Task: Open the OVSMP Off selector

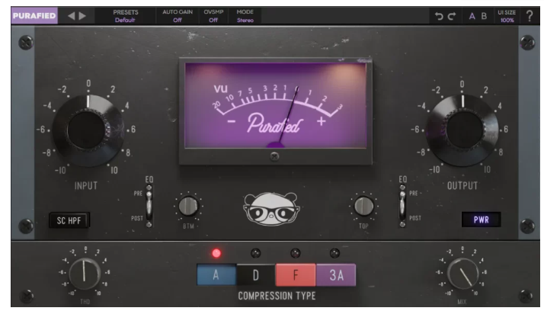Action: point(213,16)
